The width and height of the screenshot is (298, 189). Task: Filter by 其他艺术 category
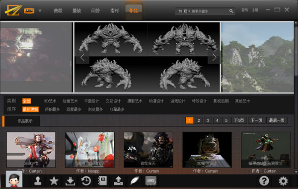pyautogui.click(x=242, y=101)
